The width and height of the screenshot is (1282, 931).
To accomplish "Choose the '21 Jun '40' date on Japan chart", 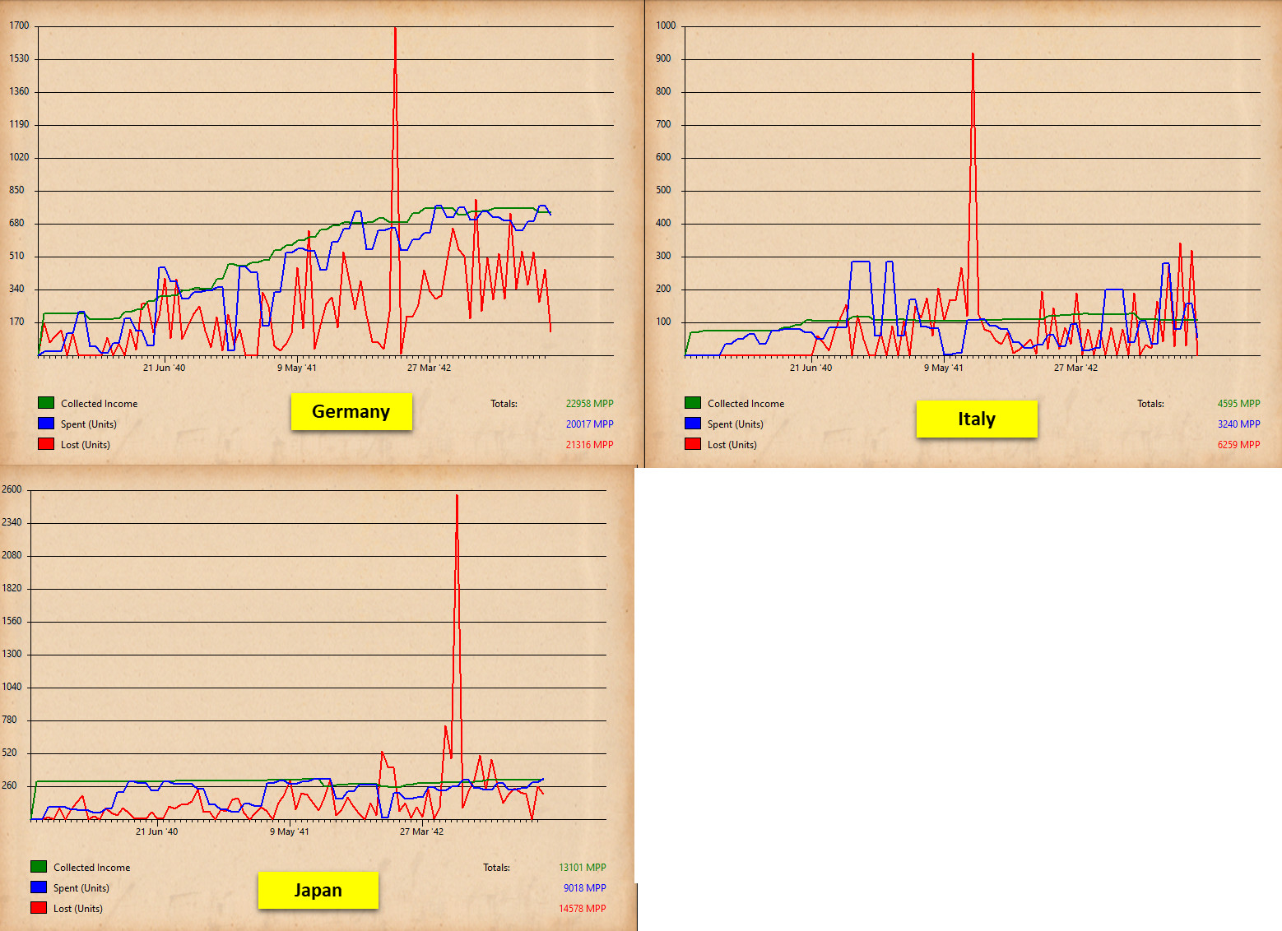I will pyautogui.click(x=157, y=831).
